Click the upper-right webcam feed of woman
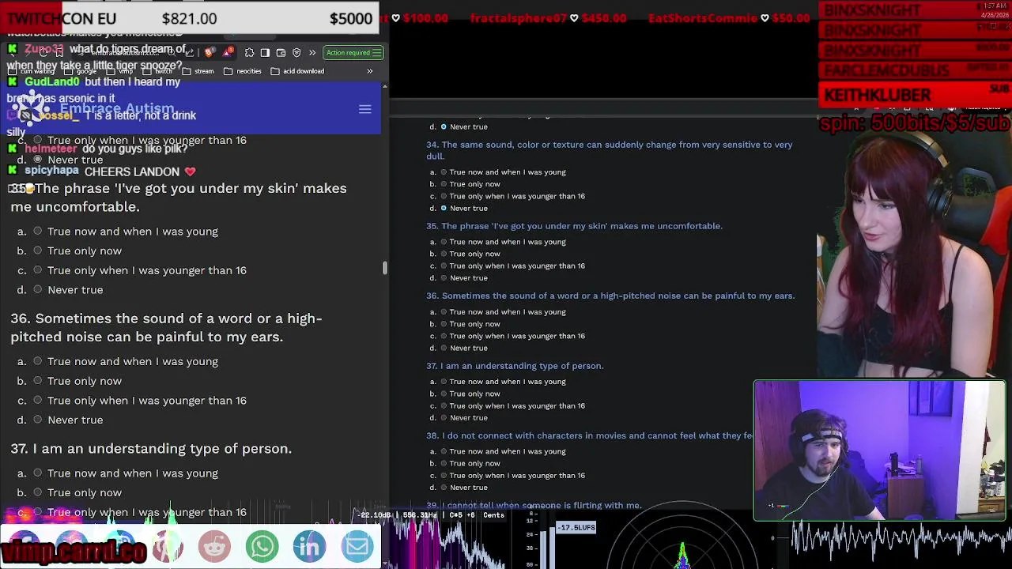The width and height of the screenshot is (1012, 569). pyautogui.click(x=914, y=253)
